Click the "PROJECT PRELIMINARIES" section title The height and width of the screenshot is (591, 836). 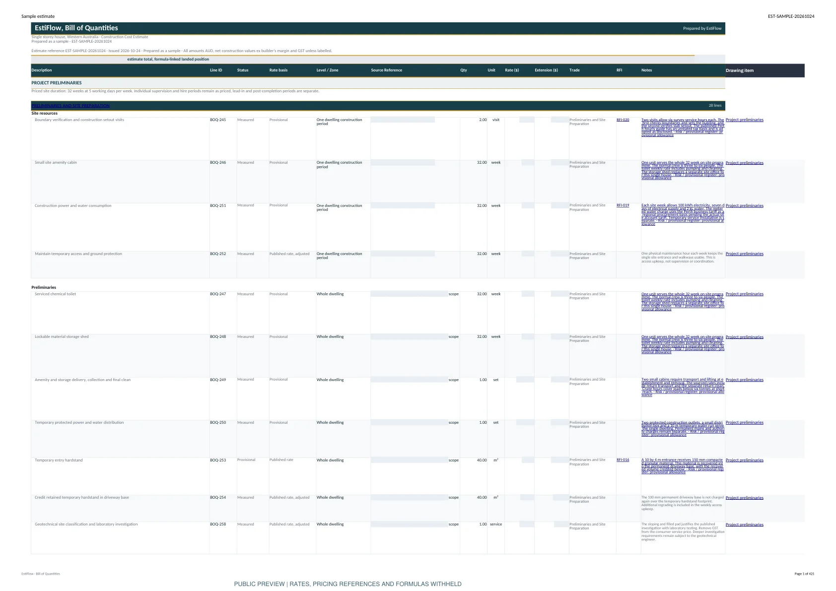(x=57, y=83)
